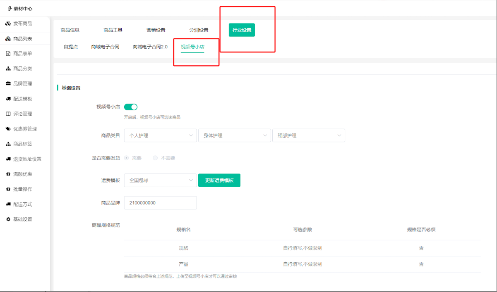Select the 需要 shipping radio button
The height and width of the screenshot is (292, 497).
(126, 158)
